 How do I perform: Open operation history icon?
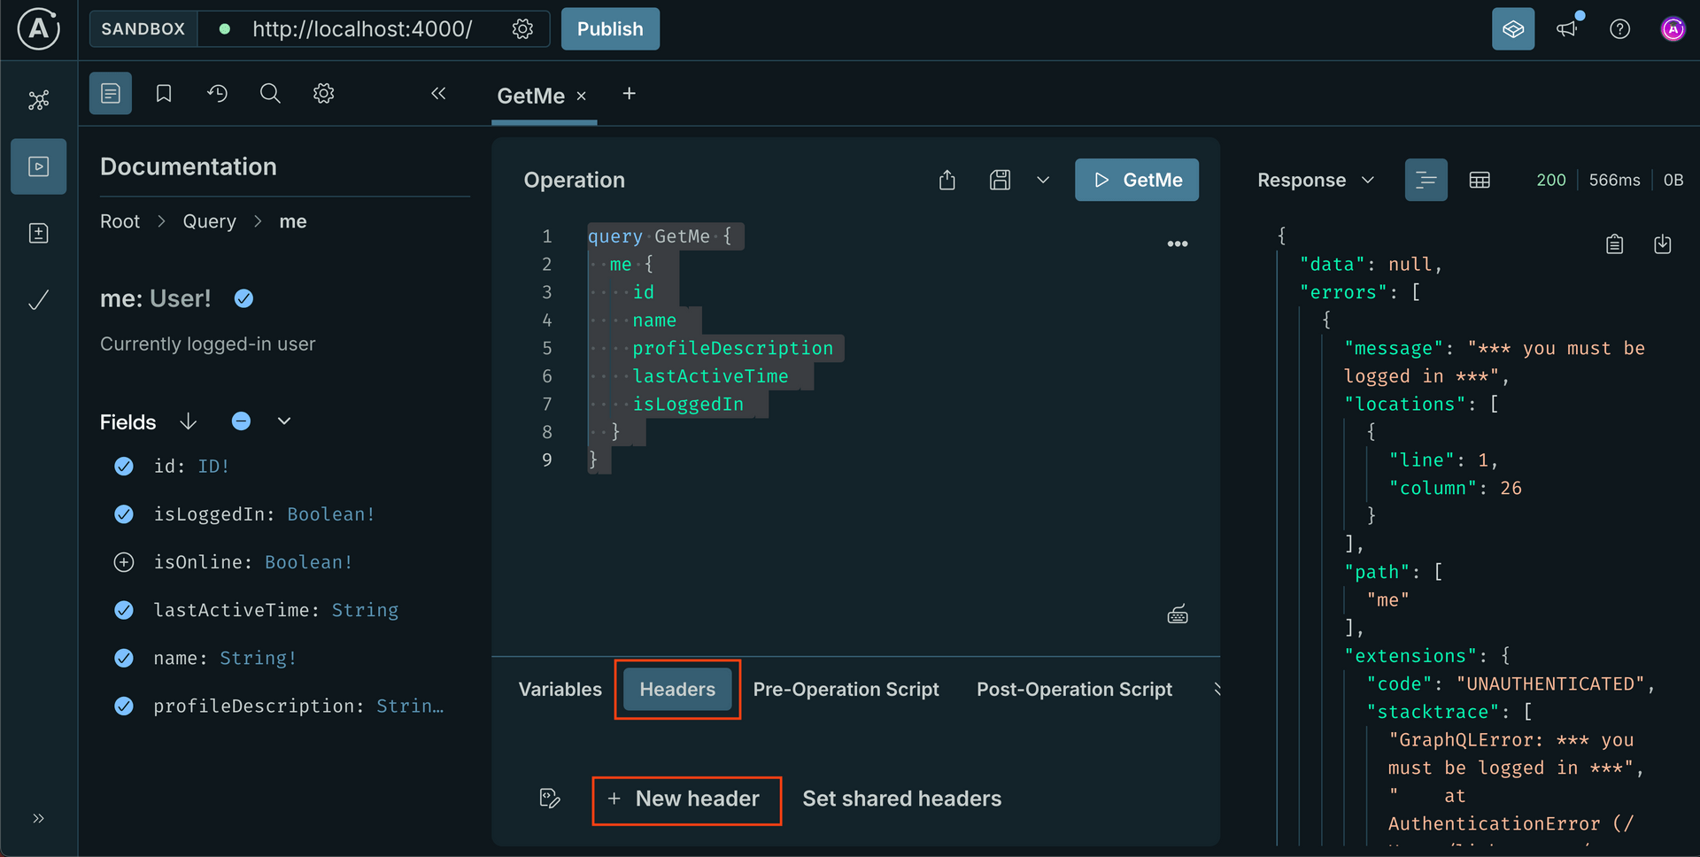[217, 94]
